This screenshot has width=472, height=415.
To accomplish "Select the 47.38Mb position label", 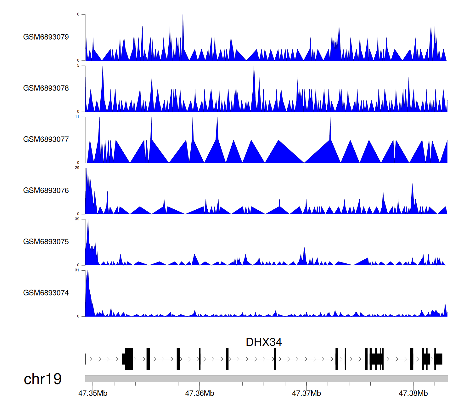I will click(413, 393).
